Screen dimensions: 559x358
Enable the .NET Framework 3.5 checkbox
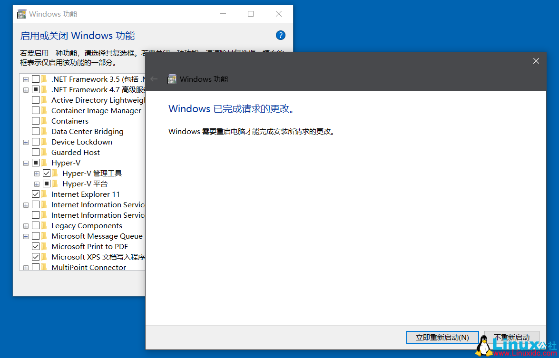(36, 79)
